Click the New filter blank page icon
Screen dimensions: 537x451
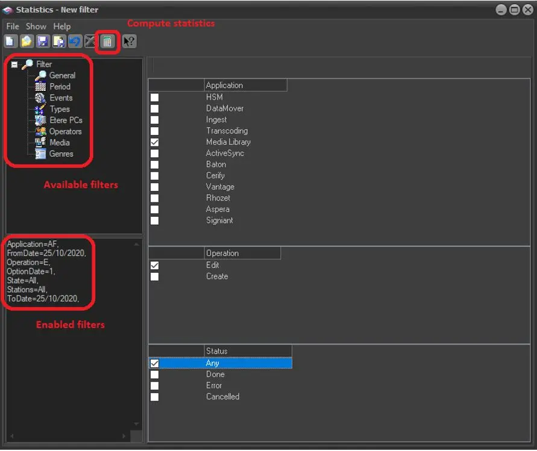click(x=10, y=42)
